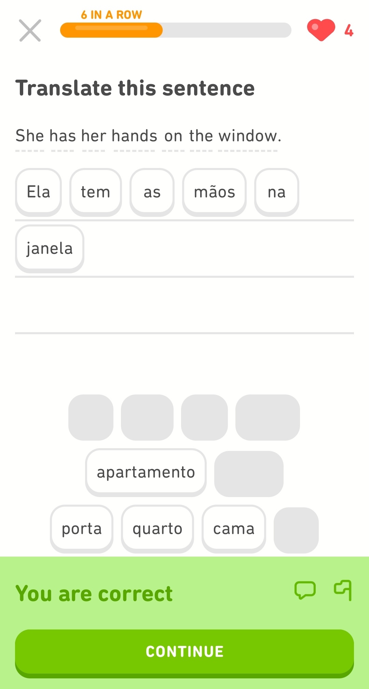Report this exercise with the flag icon
Screen dimensions: 369x689
343,590
